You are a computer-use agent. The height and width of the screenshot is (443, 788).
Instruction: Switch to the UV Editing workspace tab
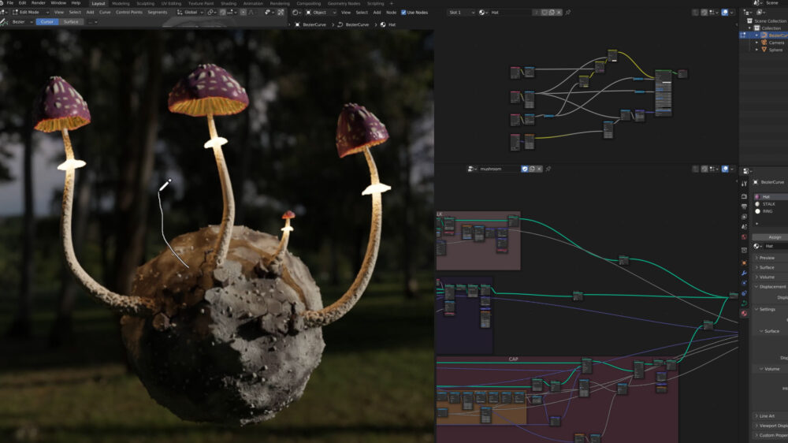[x=171, y=3]
